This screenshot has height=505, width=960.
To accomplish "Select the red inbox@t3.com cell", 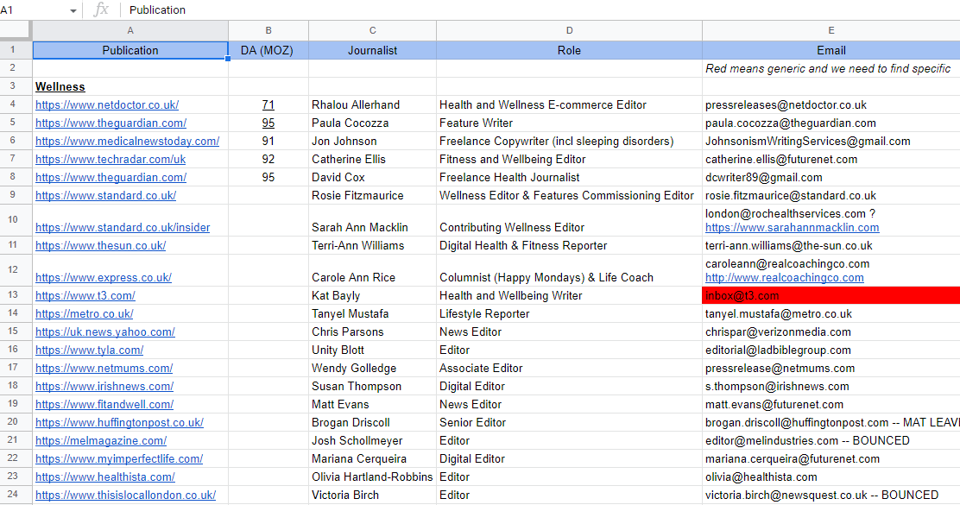I will (831, 295).
